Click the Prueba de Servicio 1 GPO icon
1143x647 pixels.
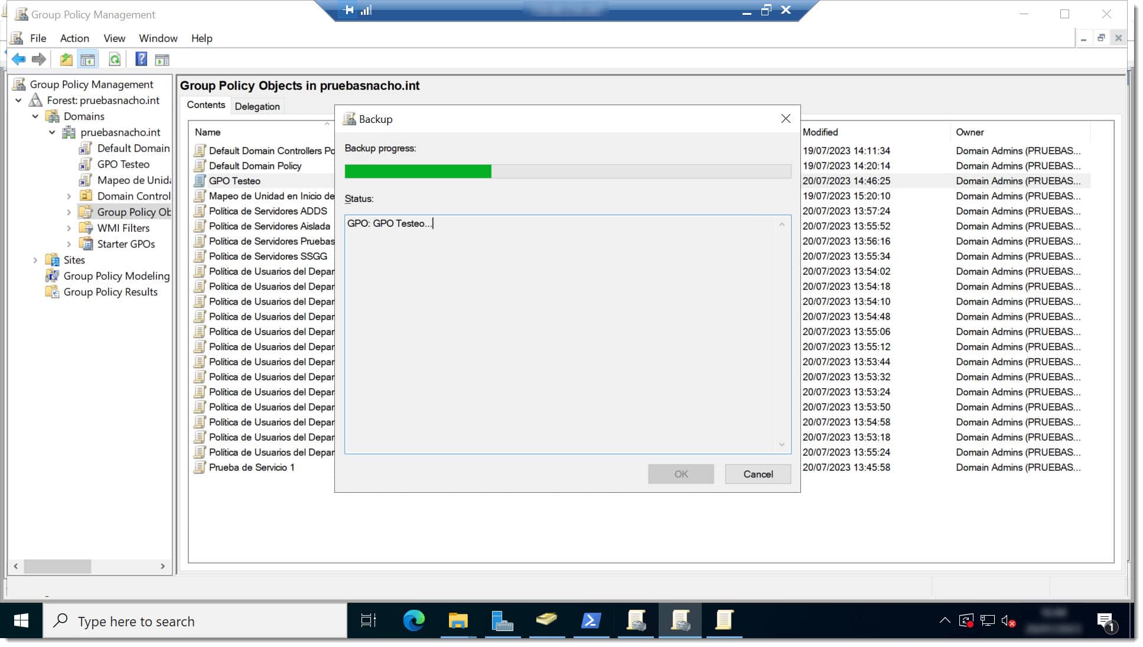(200, 467)
